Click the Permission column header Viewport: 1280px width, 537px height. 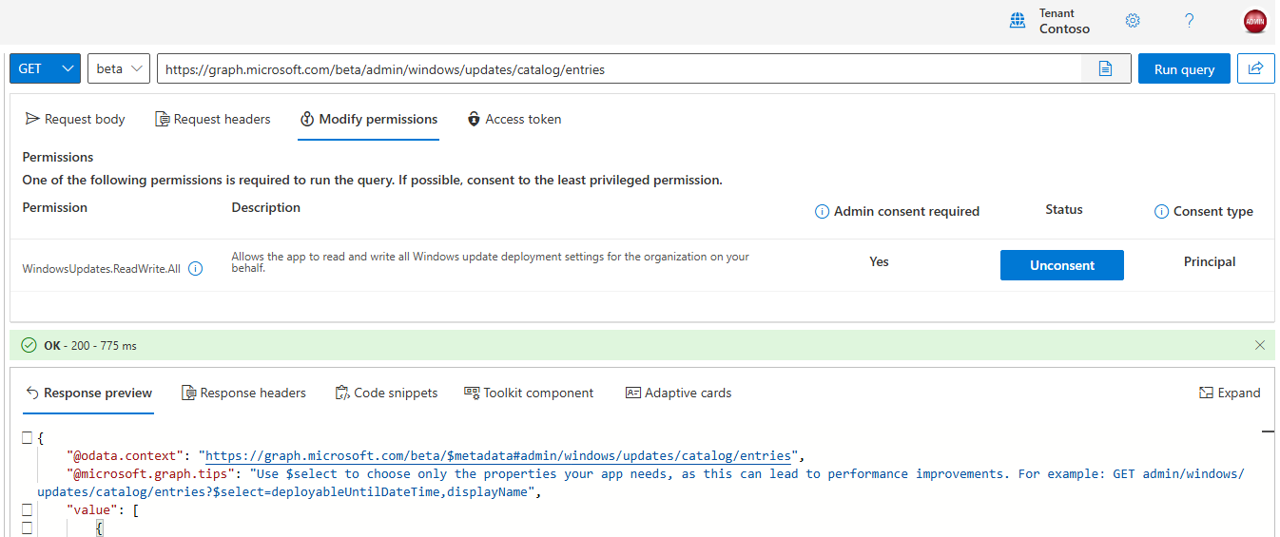tap(55, 207)
